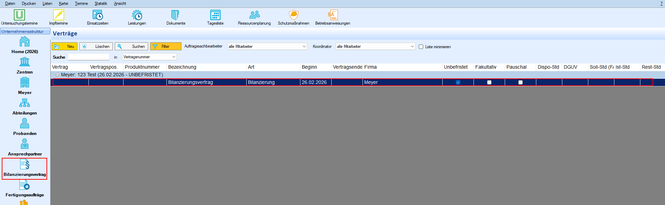
Task: Open Probanden in sidebar
Action: pyautogui.click(x=25, y=127)
